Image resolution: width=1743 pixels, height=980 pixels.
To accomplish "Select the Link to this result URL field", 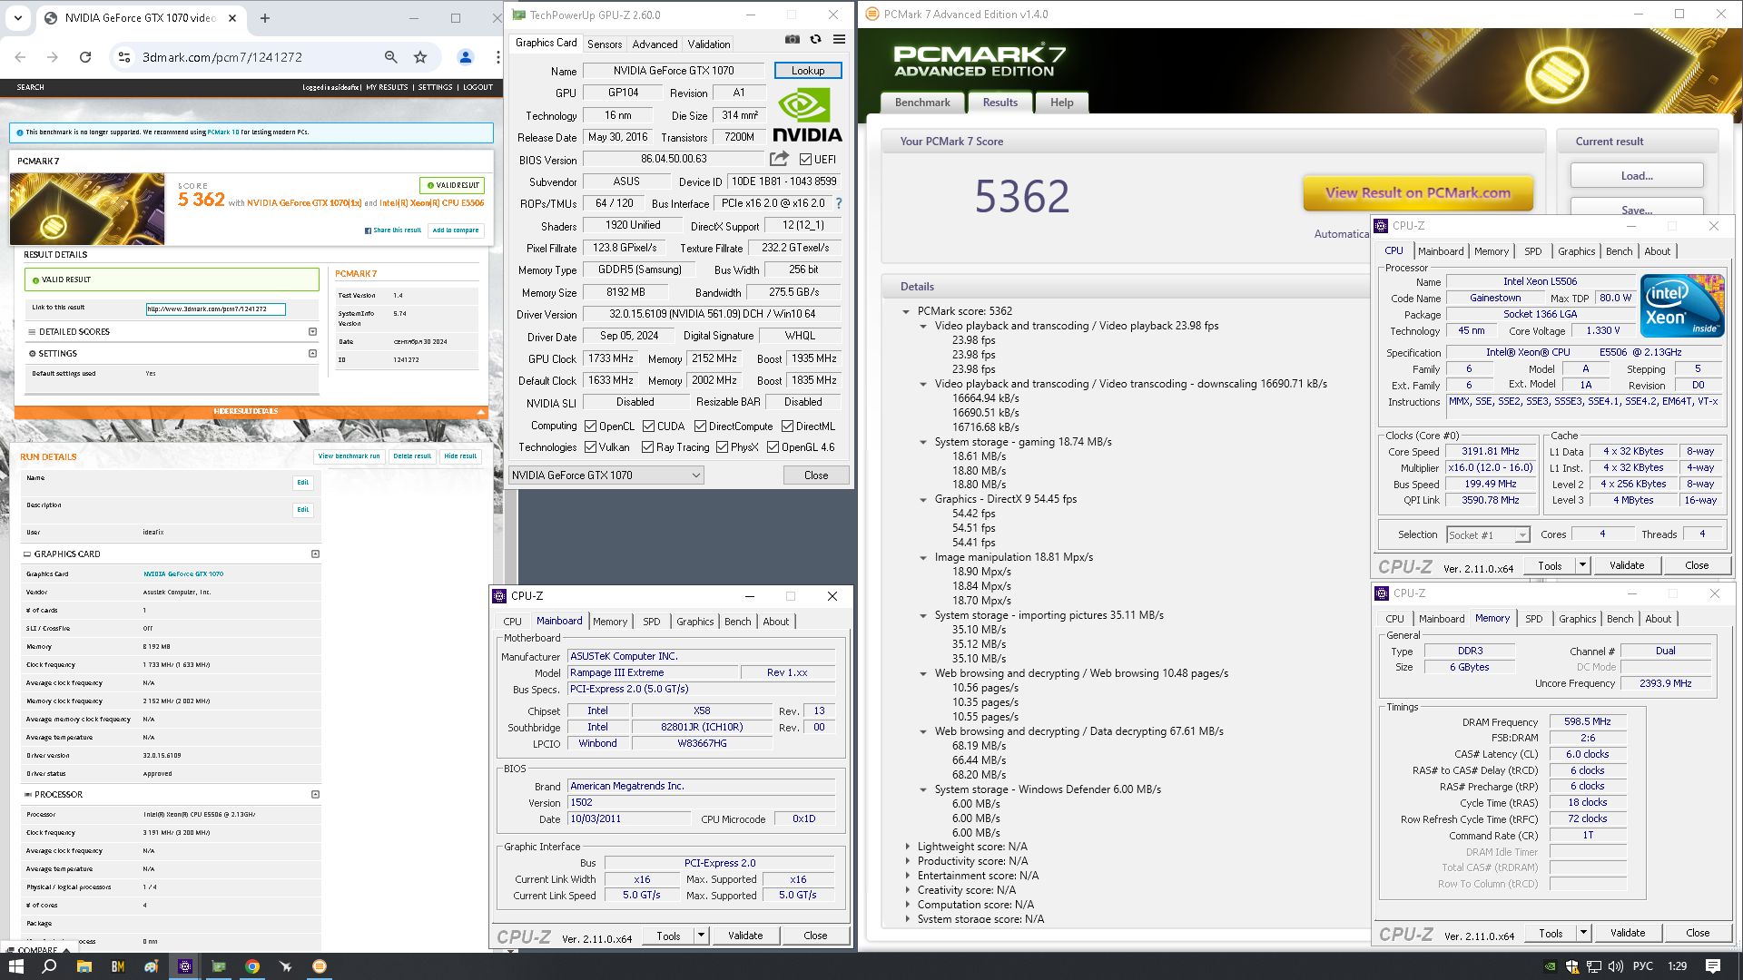I will pyautogui.click(x=216, y=309).
